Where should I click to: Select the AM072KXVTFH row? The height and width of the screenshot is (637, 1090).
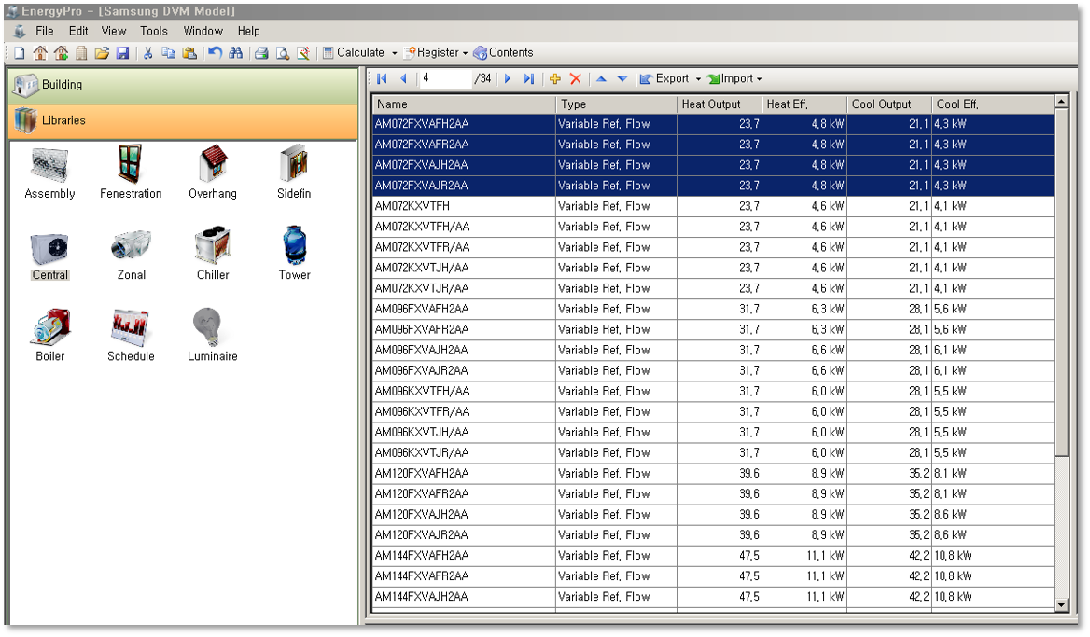pos(713,206)
